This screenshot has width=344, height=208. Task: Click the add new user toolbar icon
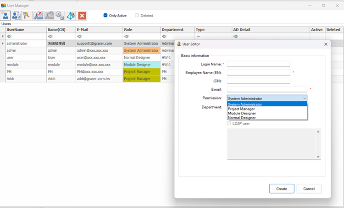[x=5, y=16]
